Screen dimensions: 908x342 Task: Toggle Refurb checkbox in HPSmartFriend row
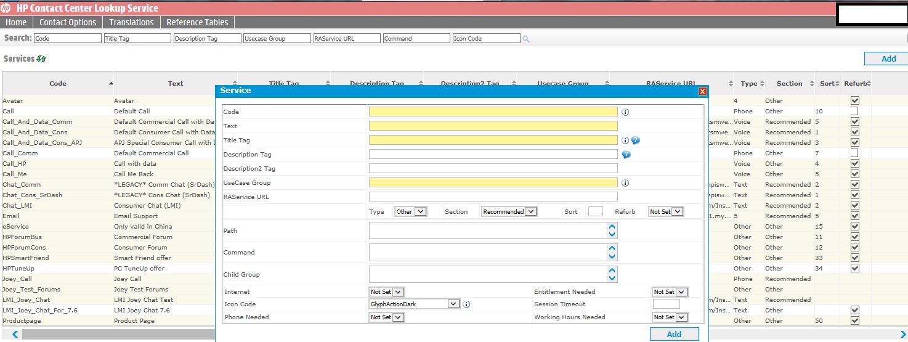point(854,258)
